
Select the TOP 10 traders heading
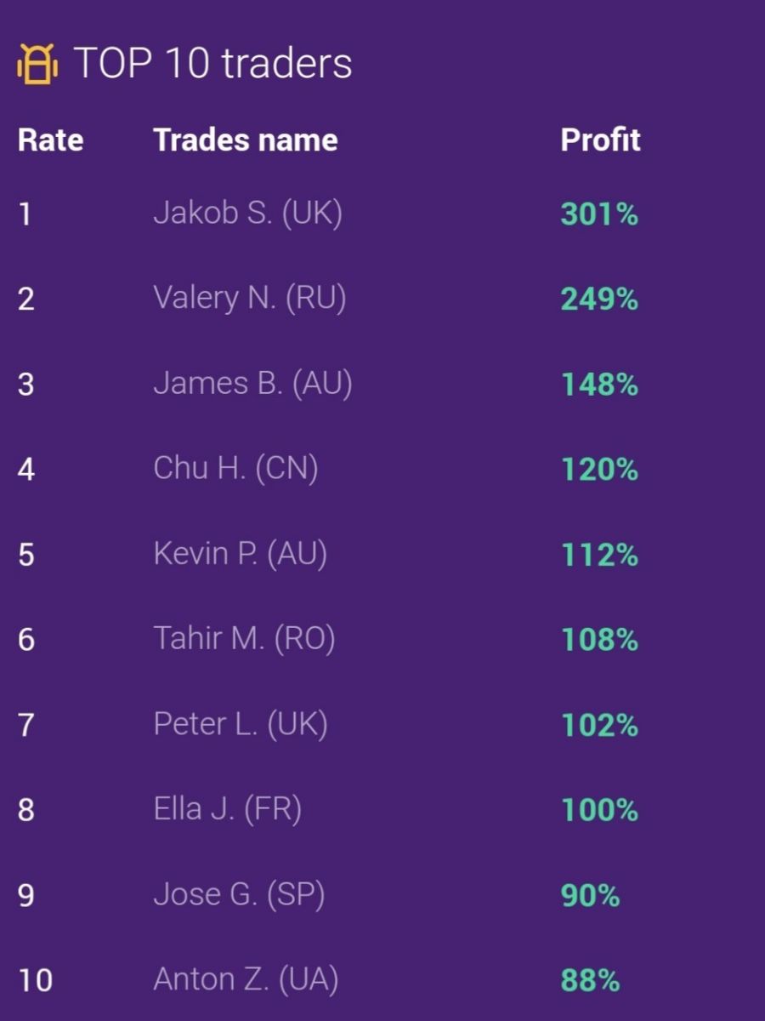pyautogui.click(x=213, y=64)
